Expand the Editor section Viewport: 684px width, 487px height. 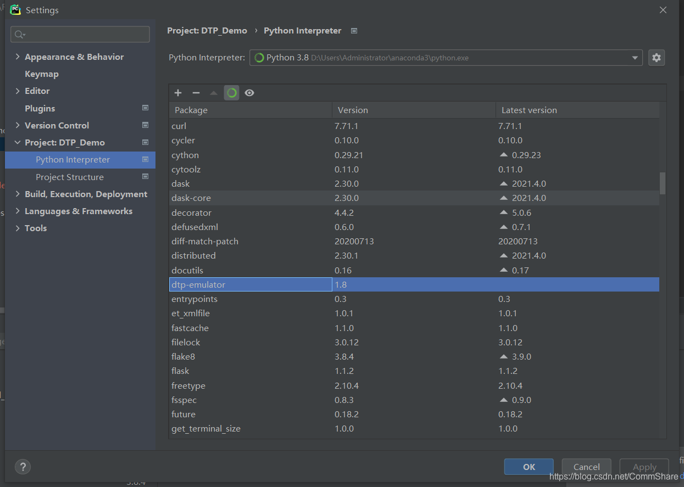coord(18,91)
